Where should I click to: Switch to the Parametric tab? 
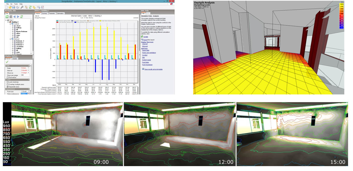tap(52, 13)
